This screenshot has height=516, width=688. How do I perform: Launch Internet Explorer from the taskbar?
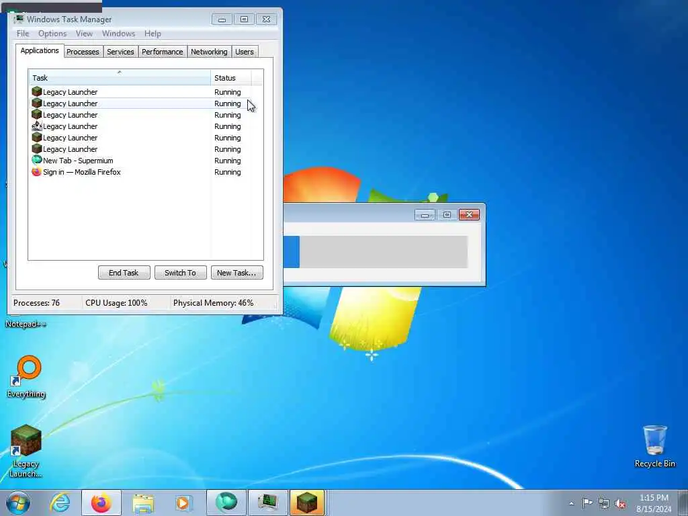click(60, 503)
